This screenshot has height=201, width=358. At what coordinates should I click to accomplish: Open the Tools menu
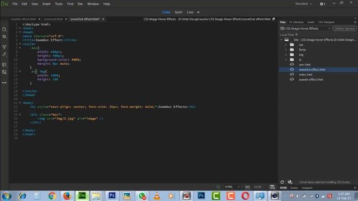(59, 4)
